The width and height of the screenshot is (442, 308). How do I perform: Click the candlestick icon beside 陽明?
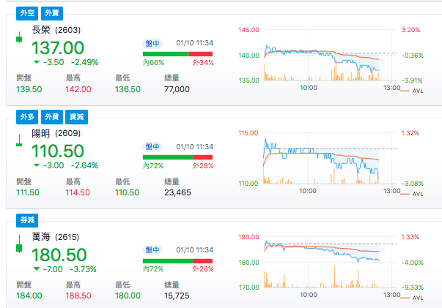pyautogui.click(x=19, y=141)
